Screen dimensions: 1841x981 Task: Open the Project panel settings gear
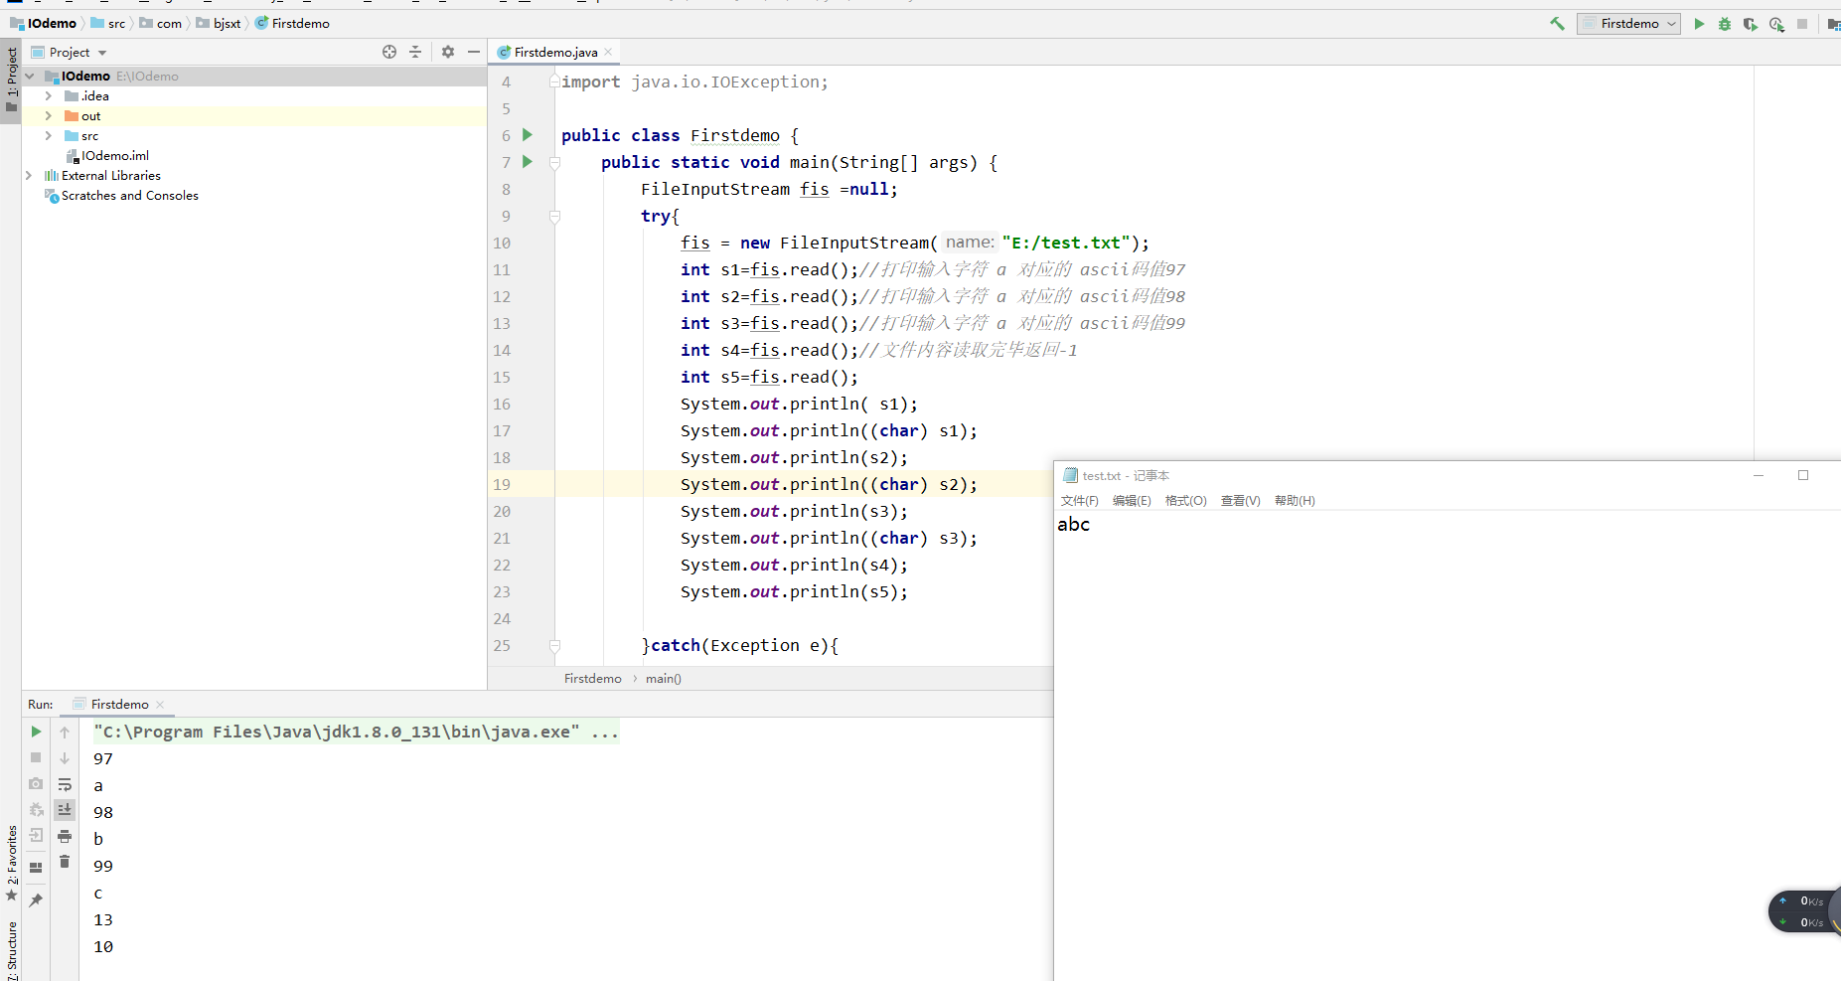(x=448, y=52)
